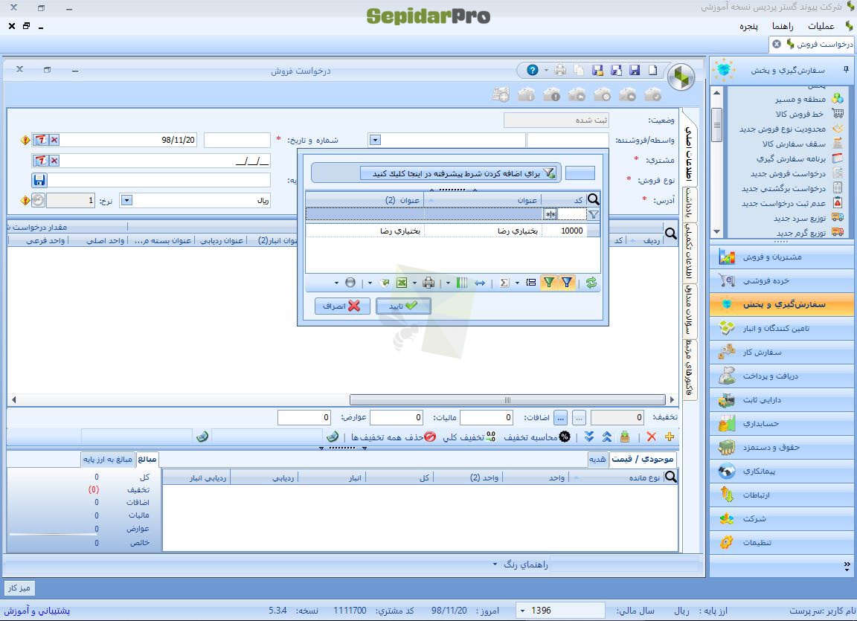This screenshot has width=857, height=621.
Task: Click حذف همه تخفيف ها remove all discounts
Action: (394, 437)
